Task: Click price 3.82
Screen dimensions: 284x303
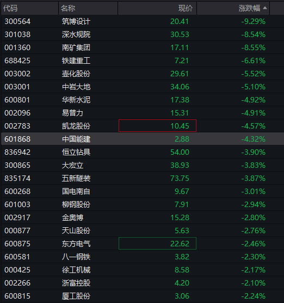Action: pyautogui.click(x=182, y=257)
